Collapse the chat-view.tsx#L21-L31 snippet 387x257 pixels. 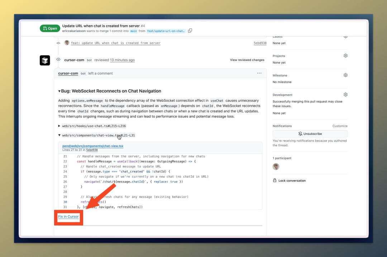coord(59,135)
